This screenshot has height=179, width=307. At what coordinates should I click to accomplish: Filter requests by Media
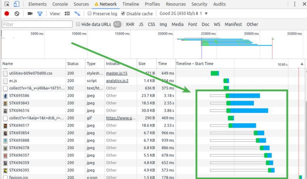pos(177,24)
